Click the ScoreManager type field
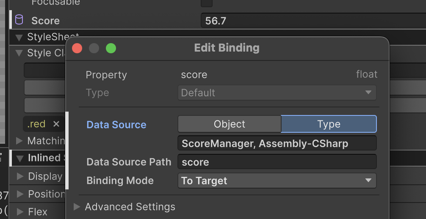Viewport: 426px width, 219px height. (277, 143)
